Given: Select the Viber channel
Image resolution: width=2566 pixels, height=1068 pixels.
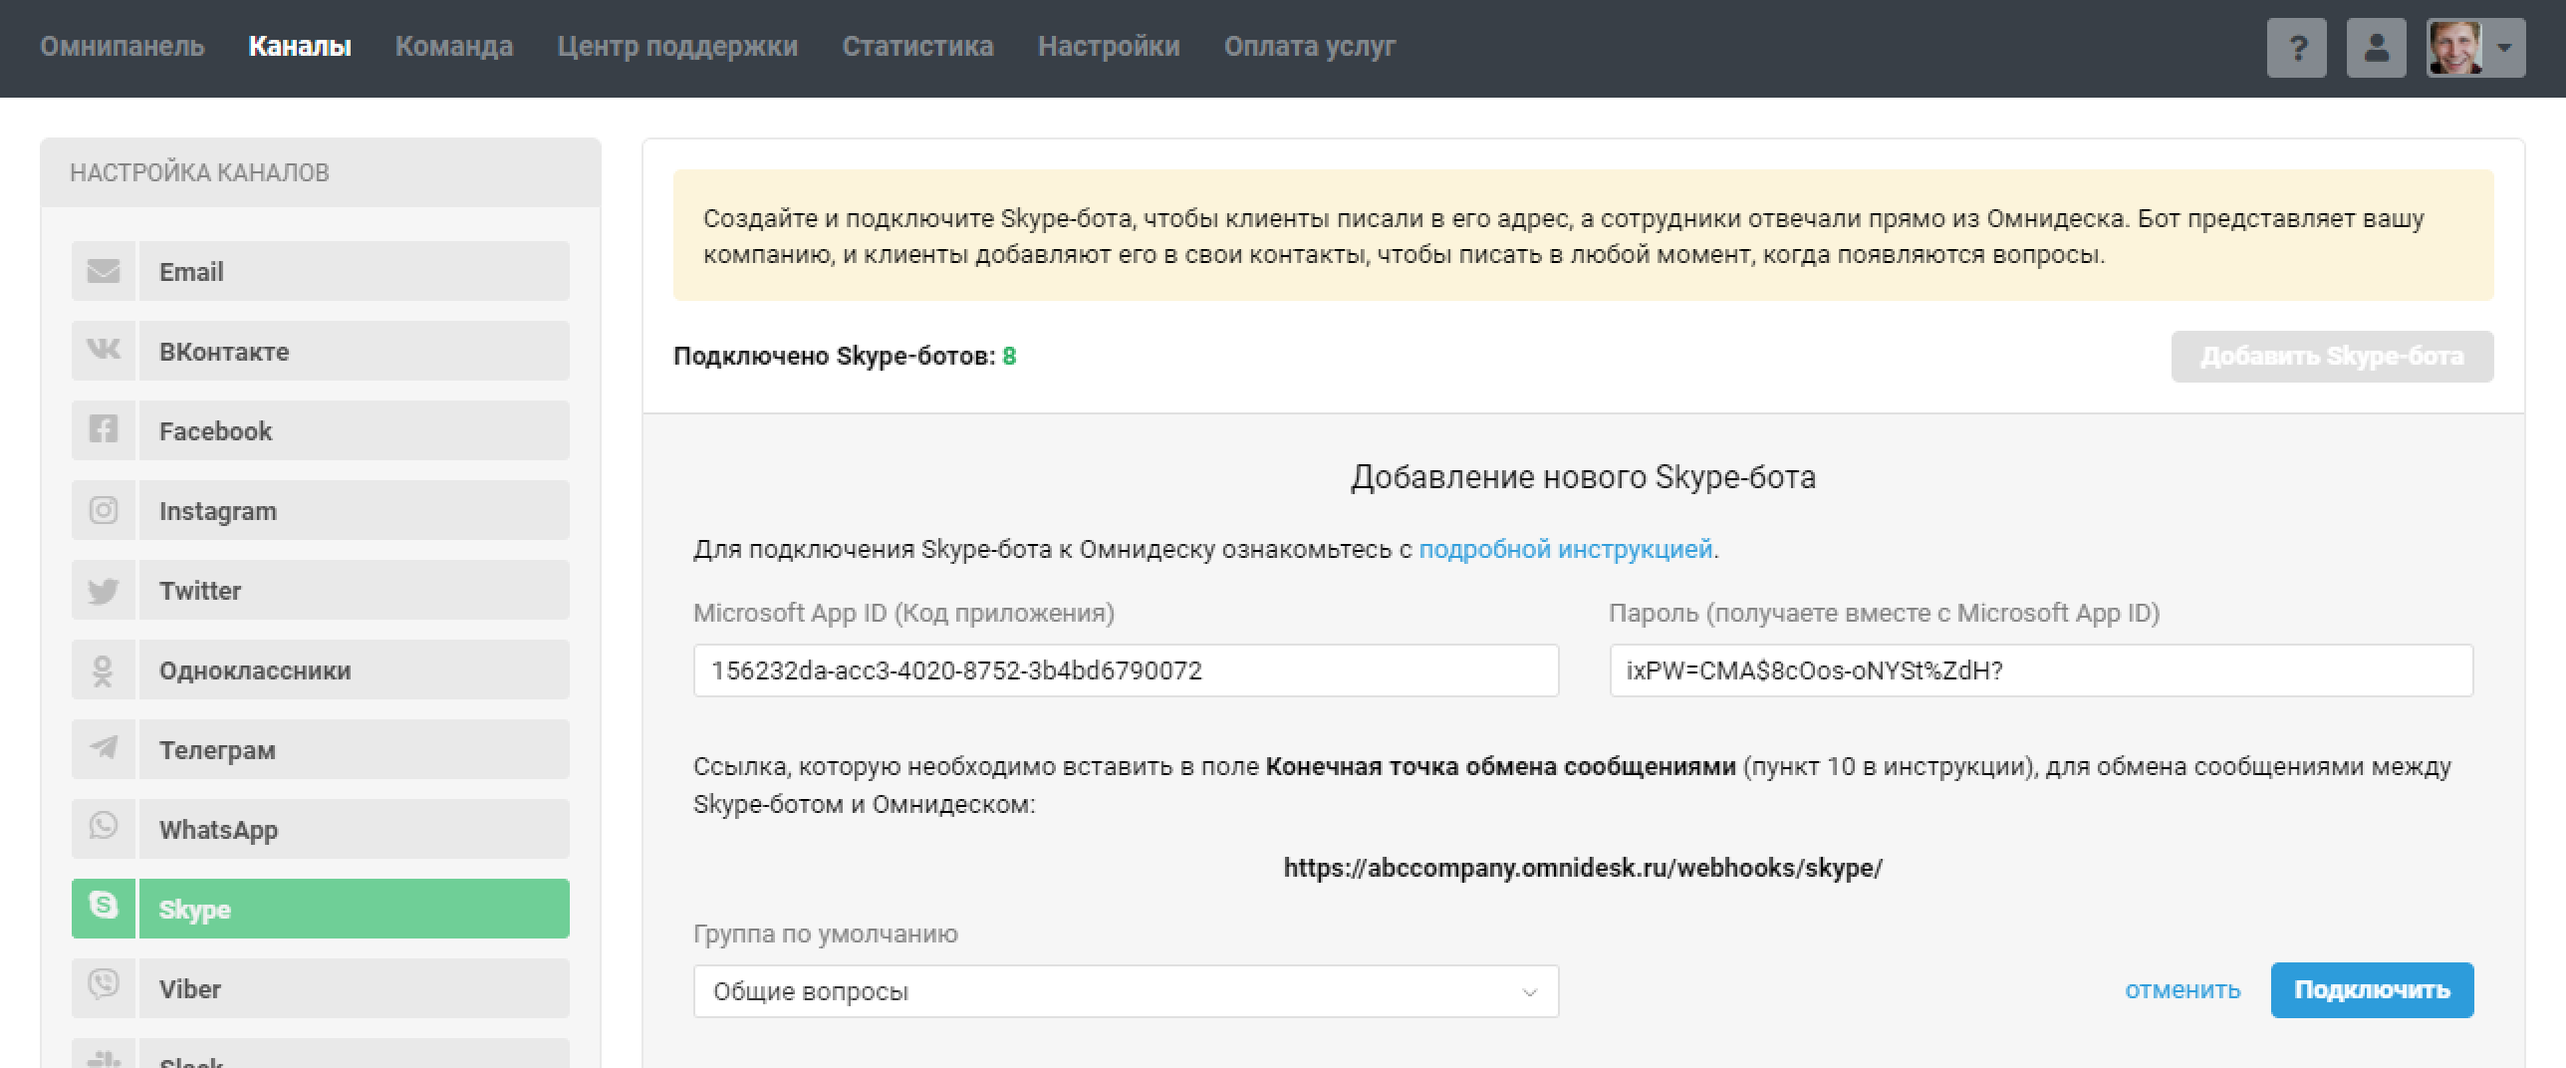Looking at the screenshot, I should [x=354, y=988].
